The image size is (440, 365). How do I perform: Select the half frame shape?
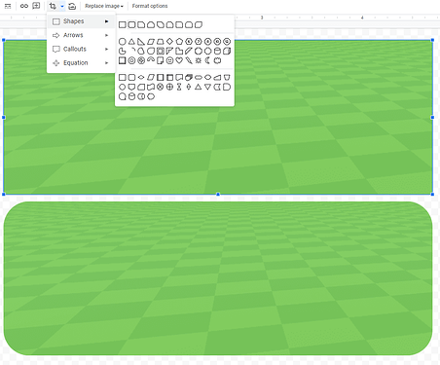(169, 51)
